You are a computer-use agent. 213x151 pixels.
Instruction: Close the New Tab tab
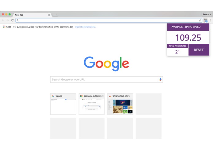point(49,15)
